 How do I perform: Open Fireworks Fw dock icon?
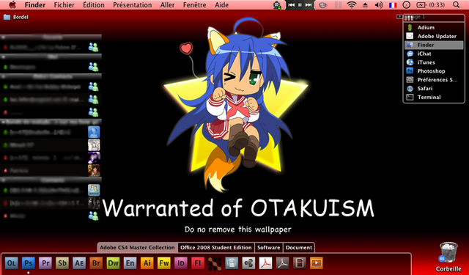[164, 263]
